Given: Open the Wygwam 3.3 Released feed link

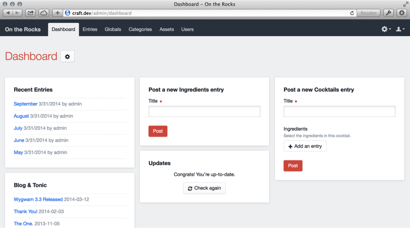Looking at the screenshot, I should point(38,199).
